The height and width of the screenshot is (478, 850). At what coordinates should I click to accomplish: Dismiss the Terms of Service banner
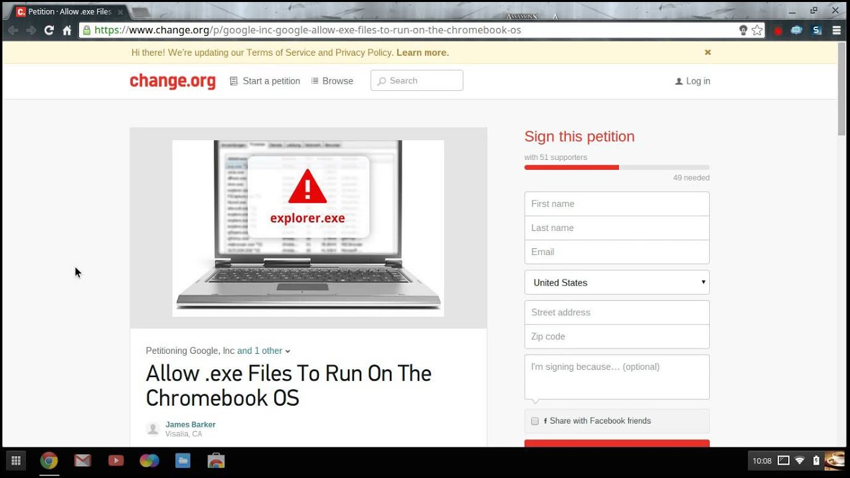click(708, 52)
